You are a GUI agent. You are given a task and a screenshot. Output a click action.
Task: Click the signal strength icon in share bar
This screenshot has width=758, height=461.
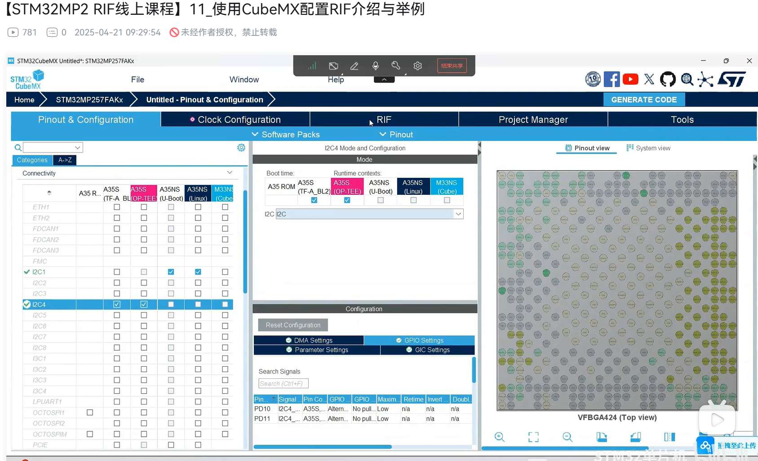pyautogui.click(x=312, y=66)
